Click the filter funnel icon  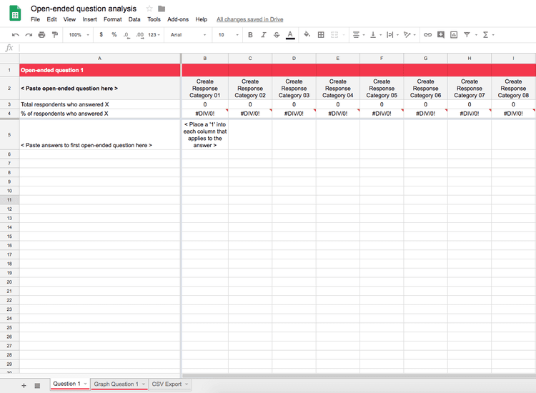(x=467, y=34)
